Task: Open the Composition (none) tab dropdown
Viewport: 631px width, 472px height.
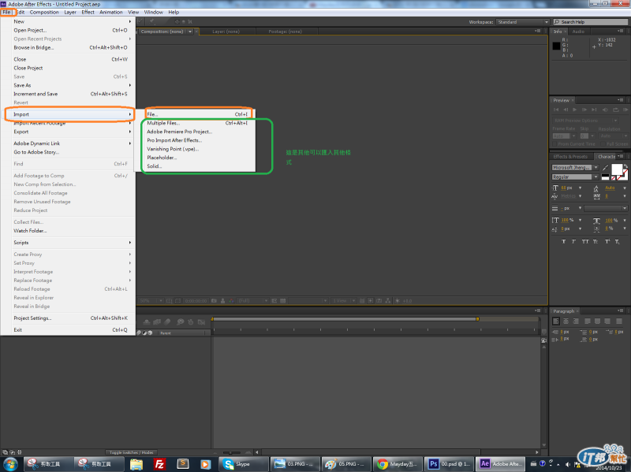Action: click(190, 32)
